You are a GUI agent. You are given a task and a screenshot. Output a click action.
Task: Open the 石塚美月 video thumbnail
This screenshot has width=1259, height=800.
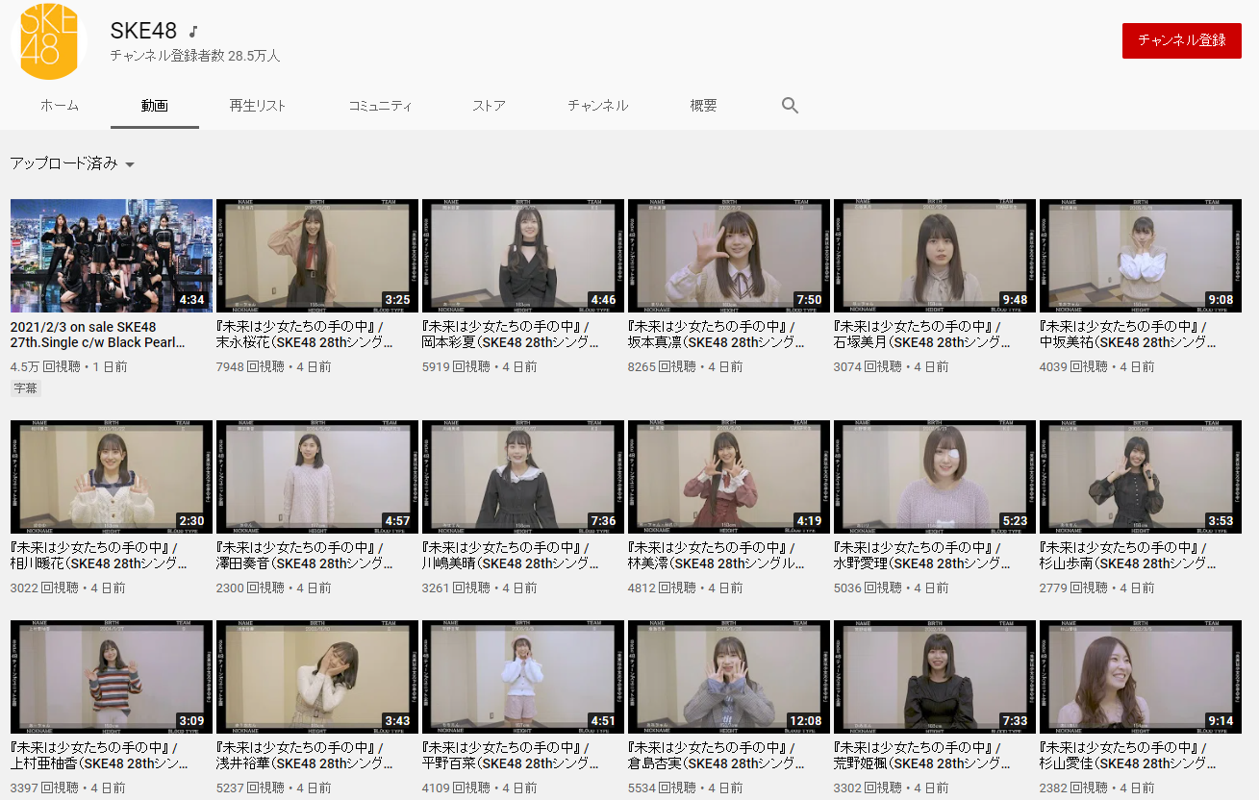(x=935, y=256)
